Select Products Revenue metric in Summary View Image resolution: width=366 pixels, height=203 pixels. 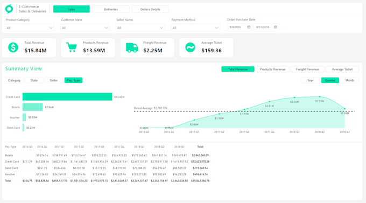tap(273, 69)
